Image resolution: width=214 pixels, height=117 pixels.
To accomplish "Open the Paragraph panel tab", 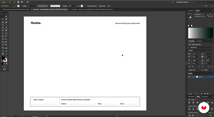I will [x=199, y=41].
